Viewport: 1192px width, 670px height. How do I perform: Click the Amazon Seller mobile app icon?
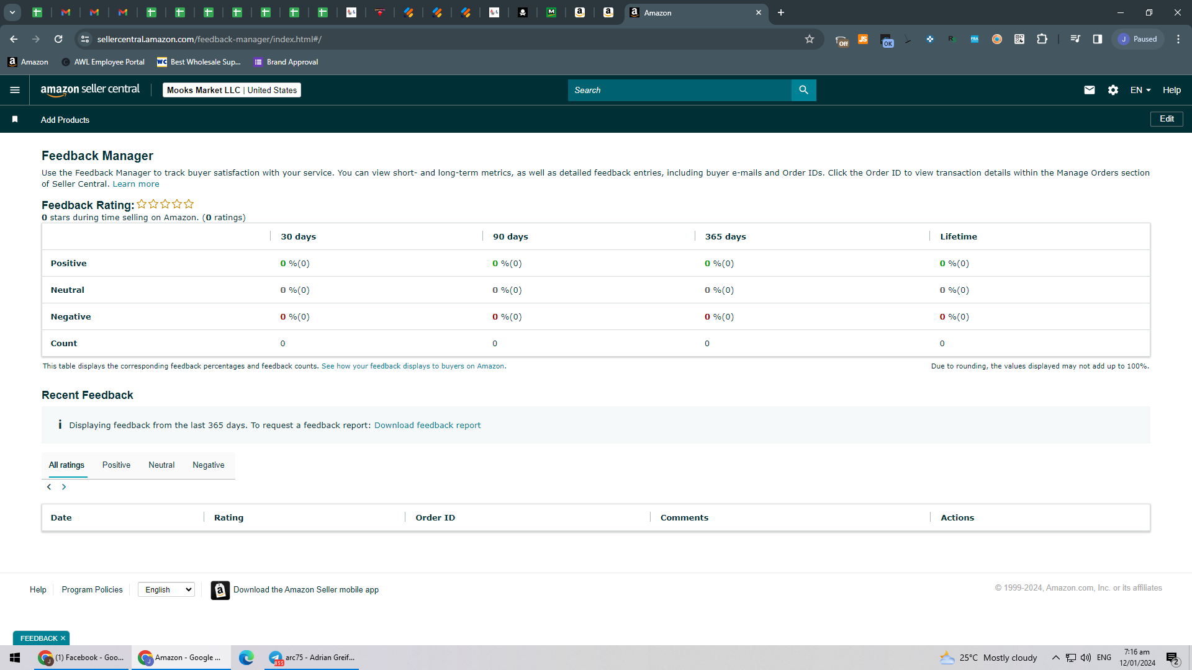pyautogui.click(x=220, y=590)
